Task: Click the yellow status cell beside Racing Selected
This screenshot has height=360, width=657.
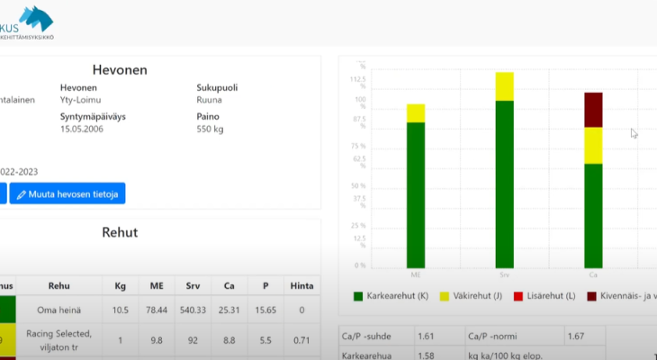Action: tap(7, 342)
